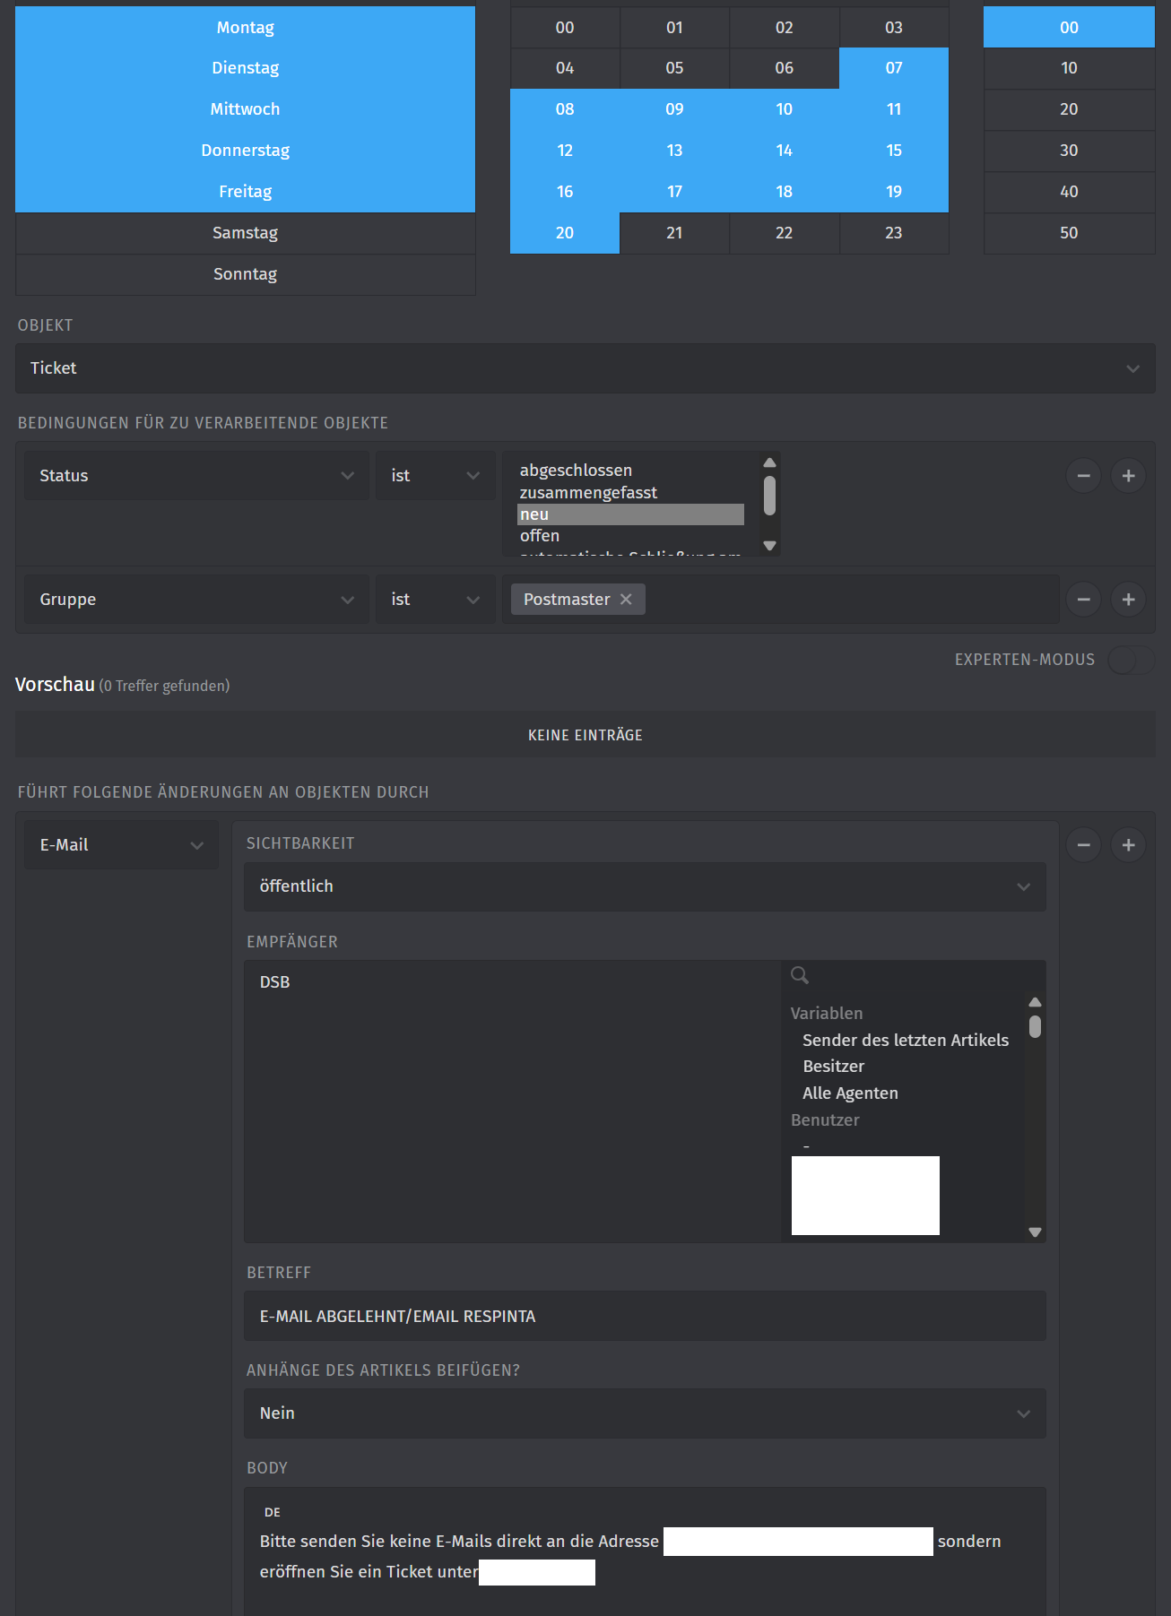The height and width of the screenshot is (1616, 1171).
Task: Remove the Status condition row with minus
Action: 1083,476
